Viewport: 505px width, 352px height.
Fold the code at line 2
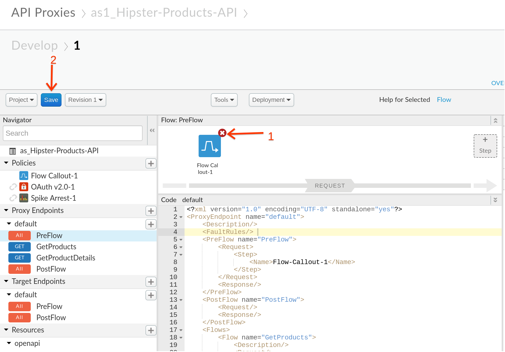[181, 217]
